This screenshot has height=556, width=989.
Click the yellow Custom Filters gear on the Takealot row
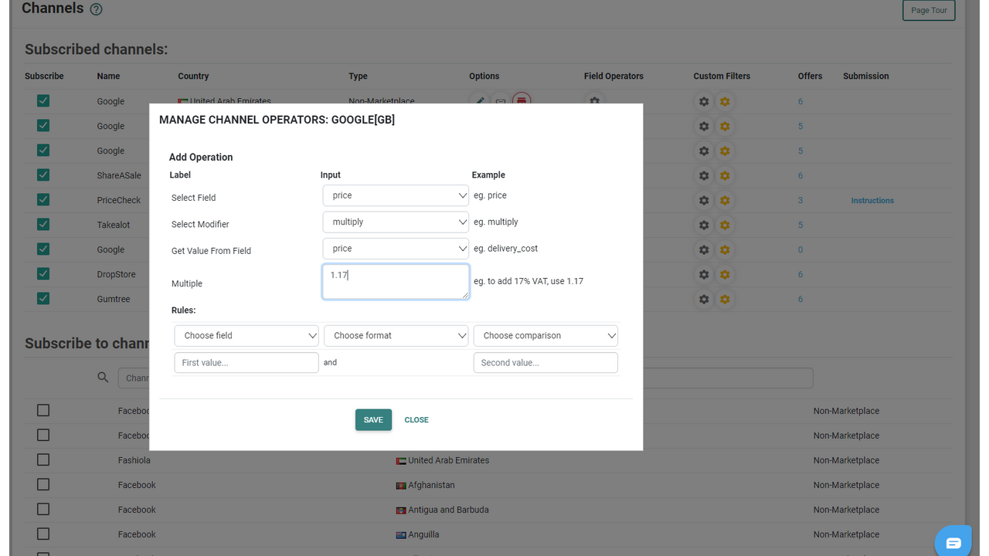(725, 225)
